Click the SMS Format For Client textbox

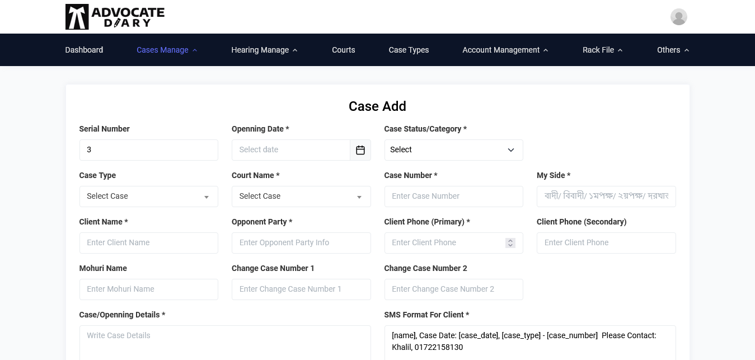[529, 342]
